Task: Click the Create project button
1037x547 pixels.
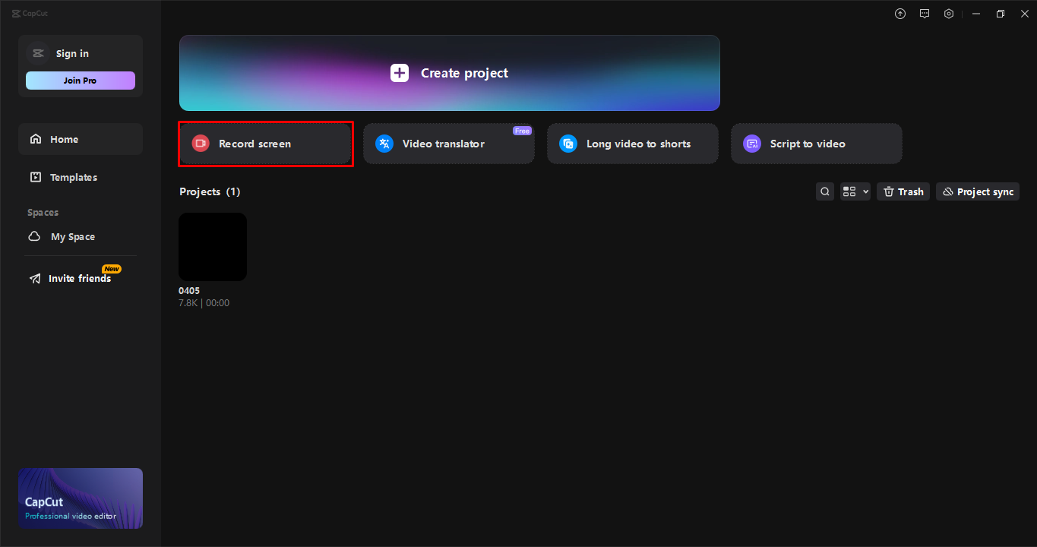Action: point(449,73)
